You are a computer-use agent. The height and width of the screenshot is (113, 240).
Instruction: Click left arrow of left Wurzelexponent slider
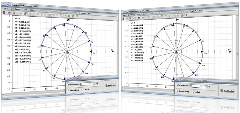pos(82,84)
